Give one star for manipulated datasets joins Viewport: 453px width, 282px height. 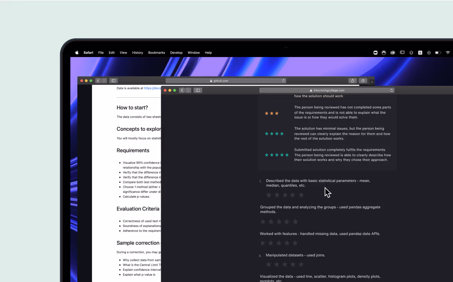tap(269, 264)
